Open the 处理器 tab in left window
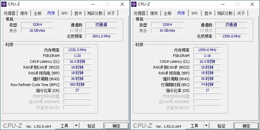This screenshot has width=260, height=130. [10, 13]
